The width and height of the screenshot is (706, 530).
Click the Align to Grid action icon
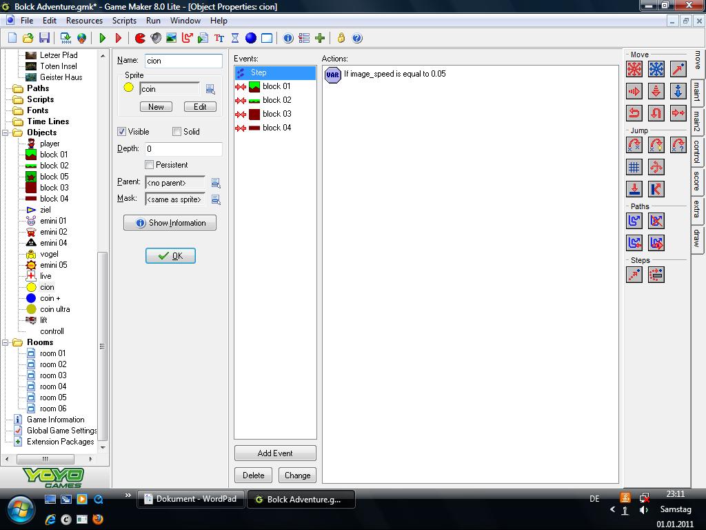(x=634, y=167)
